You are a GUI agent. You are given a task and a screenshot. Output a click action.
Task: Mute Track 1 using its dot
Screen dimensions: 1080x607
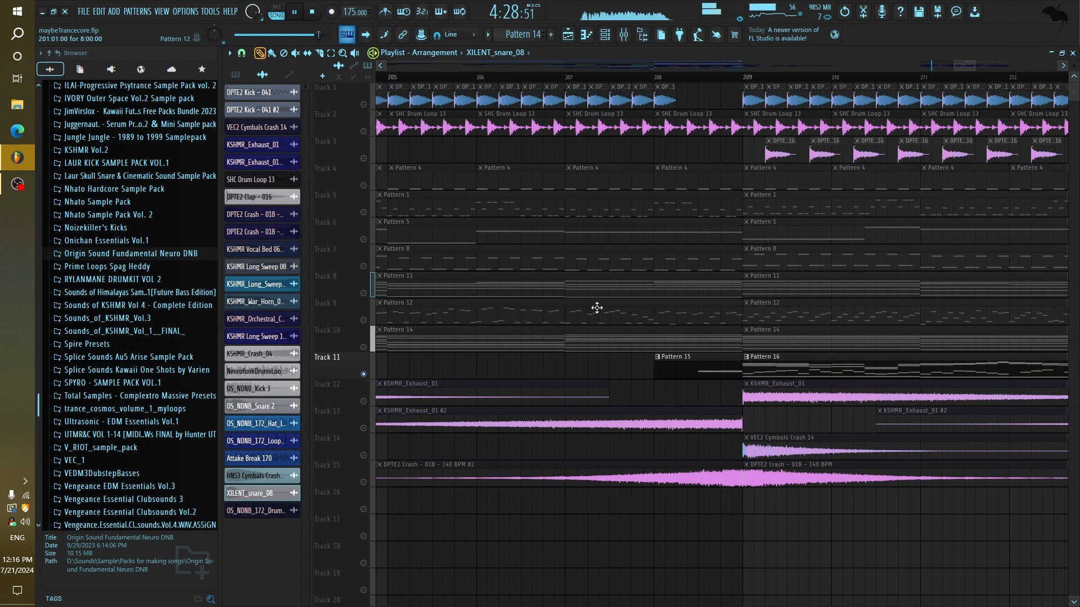(363, 105)
